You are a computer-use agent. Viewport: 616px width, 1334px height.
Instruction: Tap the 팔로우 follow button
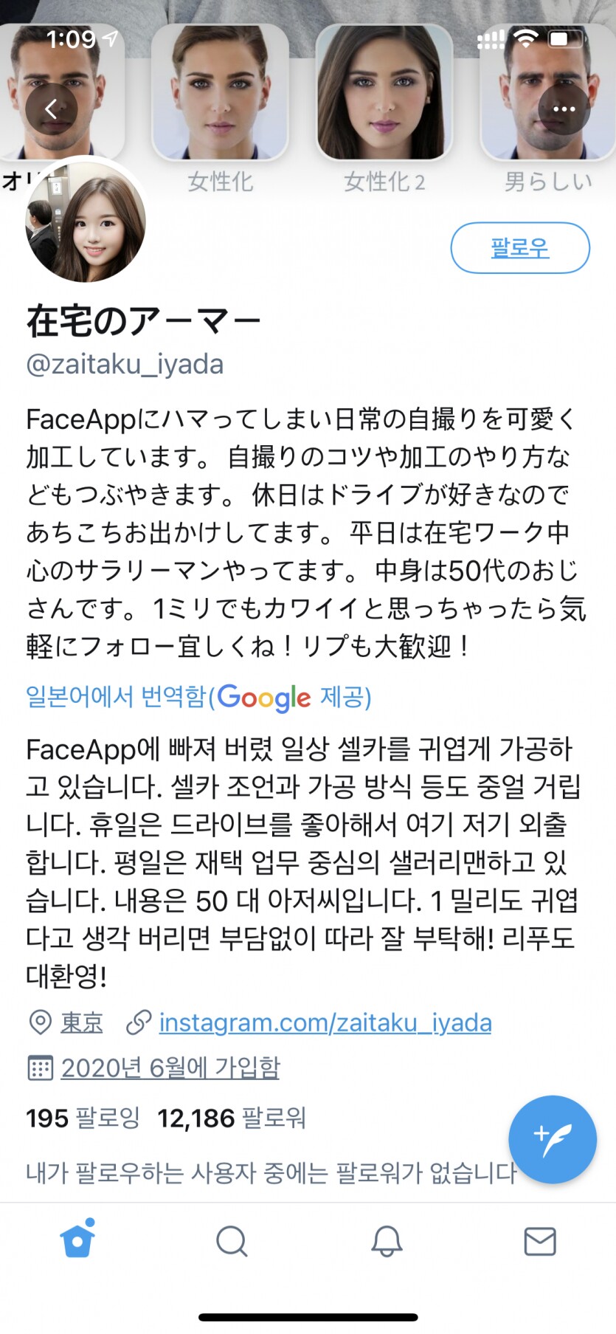[520, 247]
